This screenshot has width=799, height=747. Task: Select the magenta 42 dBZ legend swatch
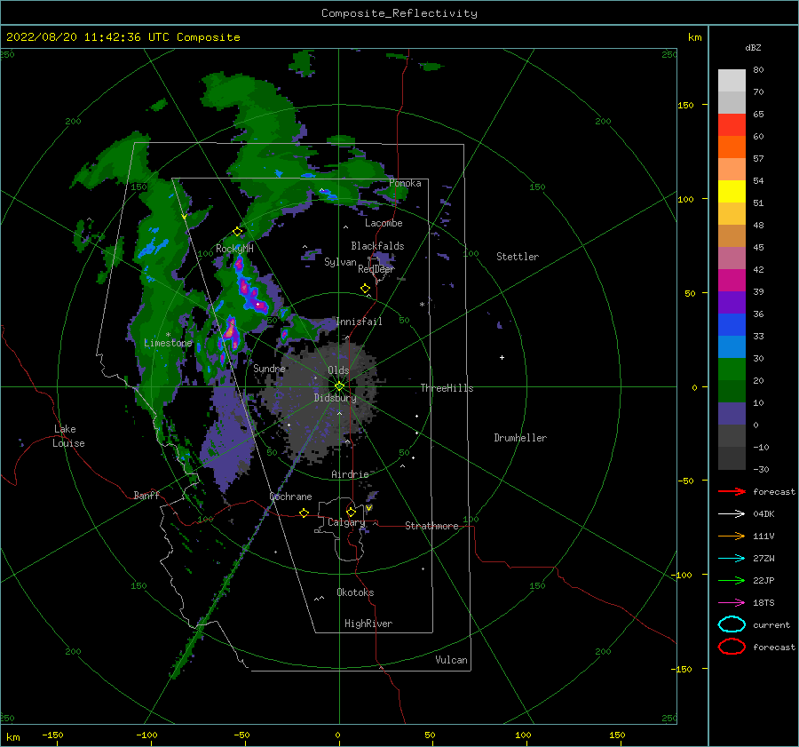coord(732,280)
